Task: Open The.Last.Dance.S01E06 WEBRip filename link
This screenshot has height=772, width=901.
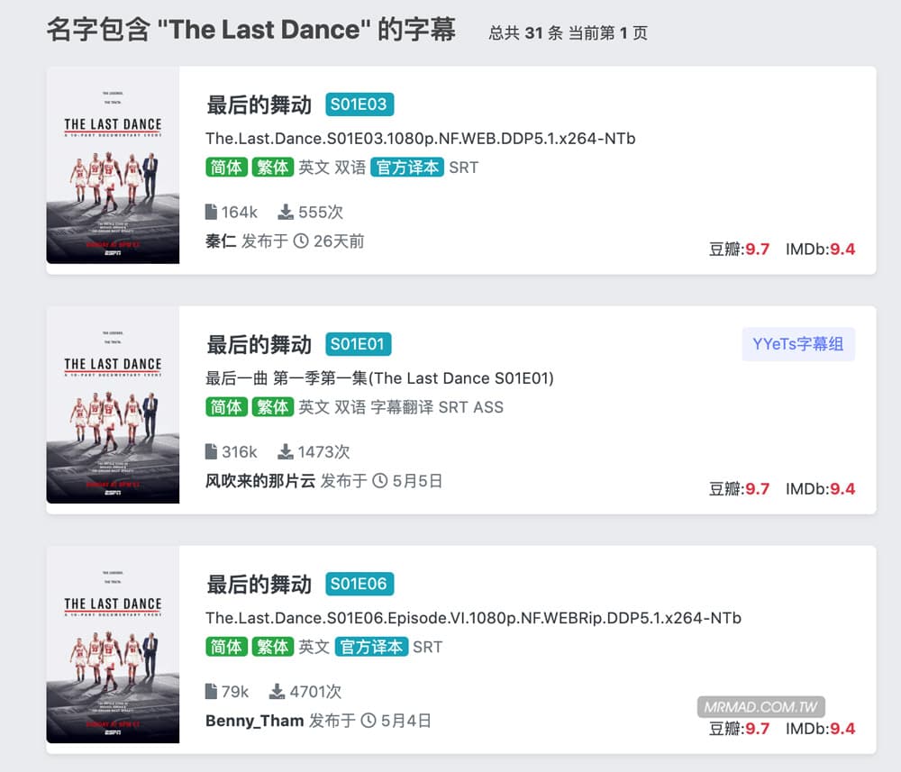Action: click(473, 618)
